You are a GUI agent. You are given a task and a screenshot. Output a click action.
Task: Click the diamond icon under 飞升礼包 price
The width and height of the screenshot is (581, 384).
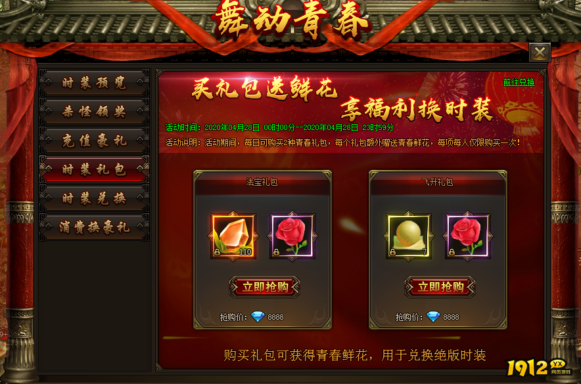(x=433, y=316)
